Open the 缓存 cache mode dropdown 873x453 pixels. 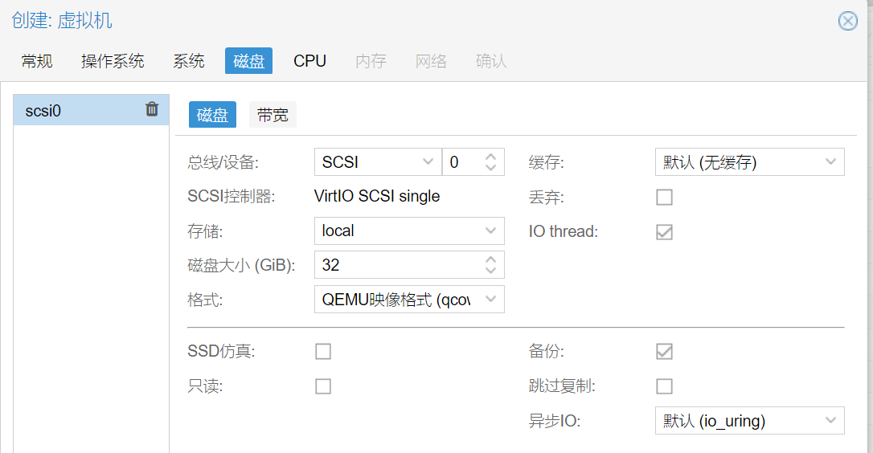(830, 162)
